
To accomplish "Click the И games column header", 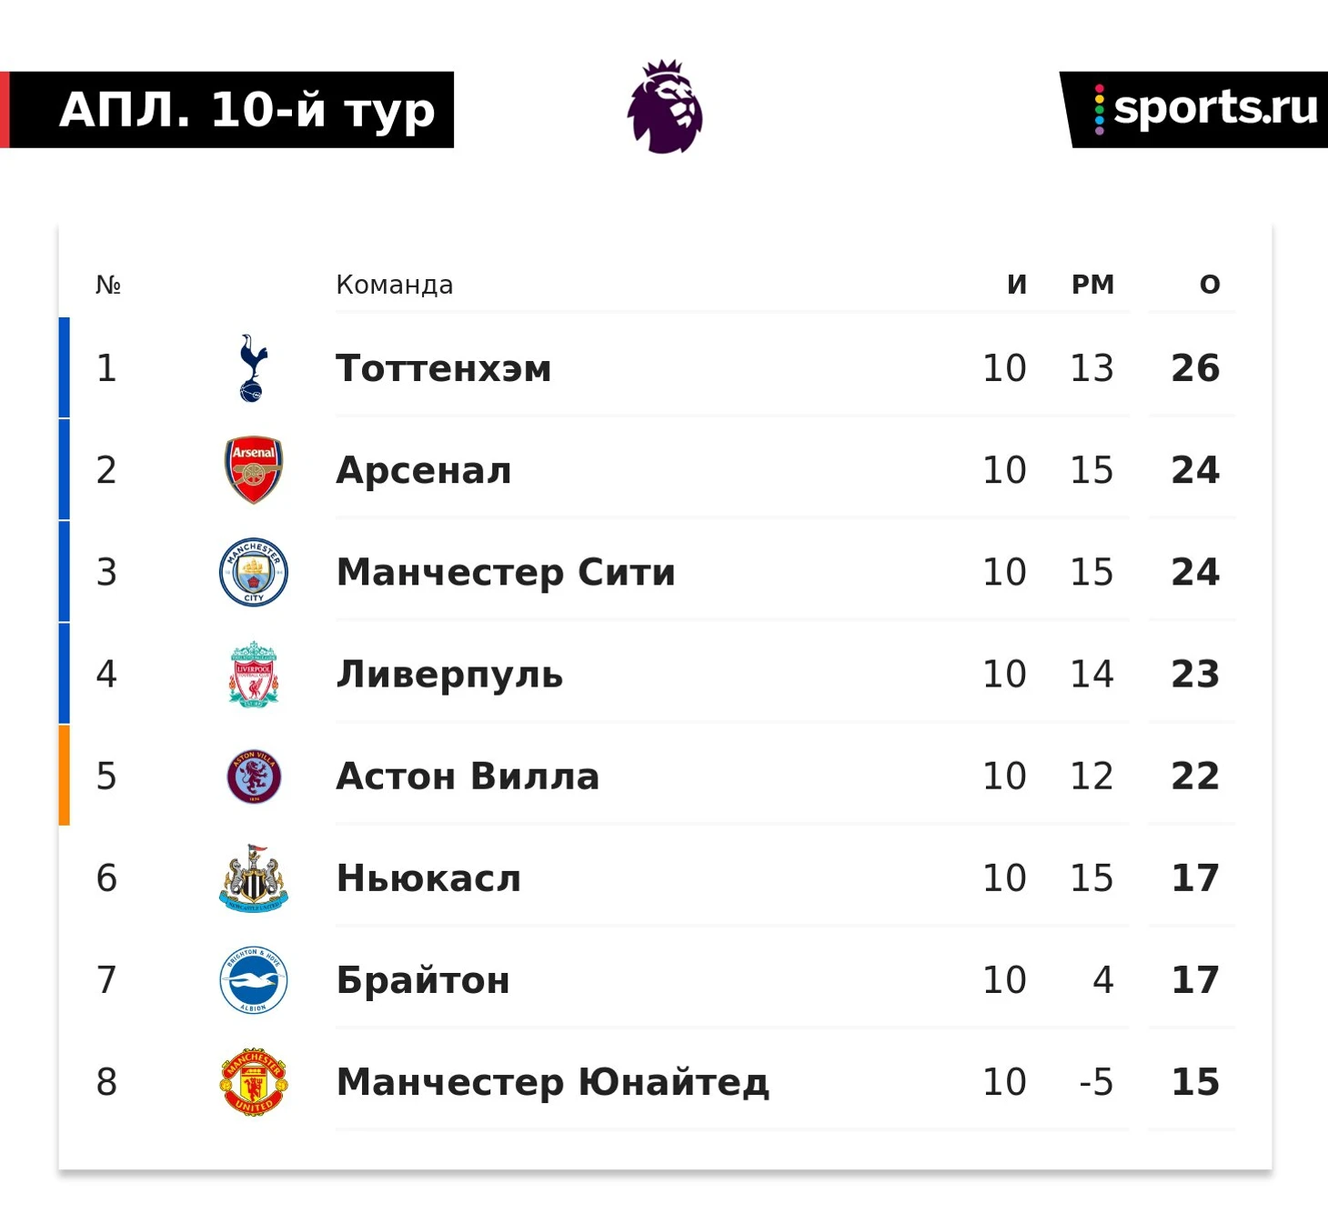I will [1017, 285].
